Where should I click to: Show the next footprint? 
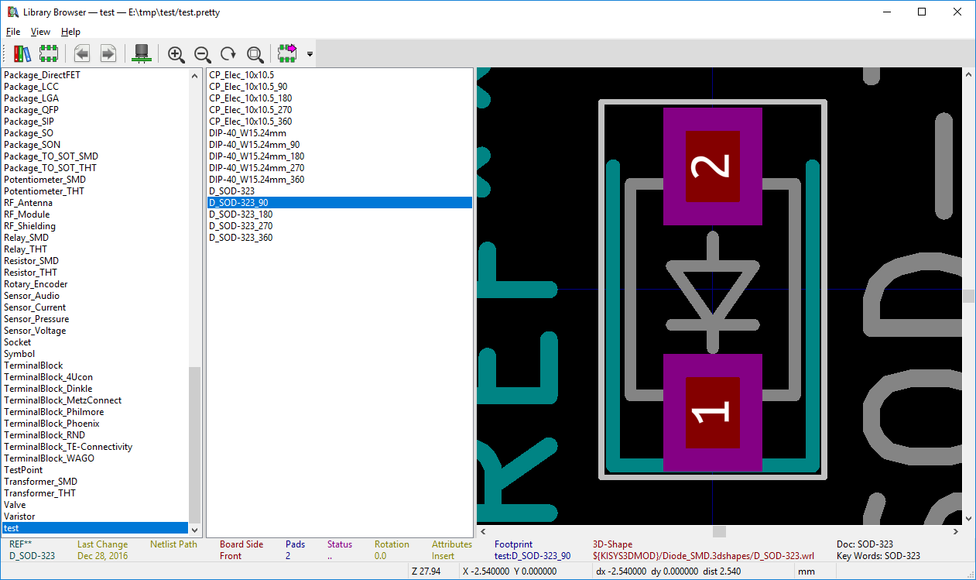(x=108, y=53)
